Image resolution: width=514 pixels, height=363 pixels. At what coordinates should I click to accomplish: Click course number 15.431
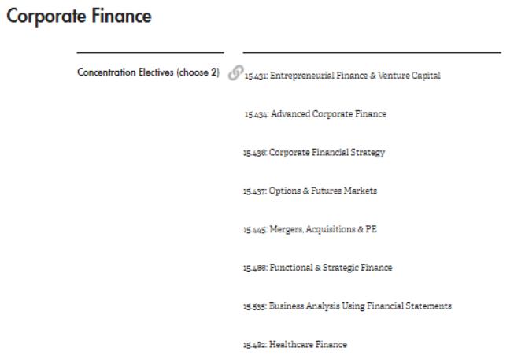pyautogui.click(x=256, y=76)
